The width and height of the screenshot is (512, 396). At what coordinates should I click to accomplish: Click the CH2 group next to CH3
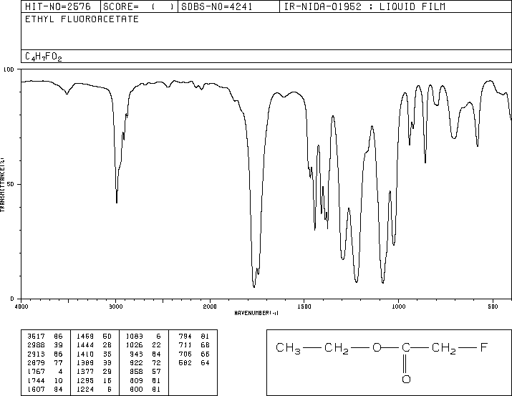click(337, 348)
